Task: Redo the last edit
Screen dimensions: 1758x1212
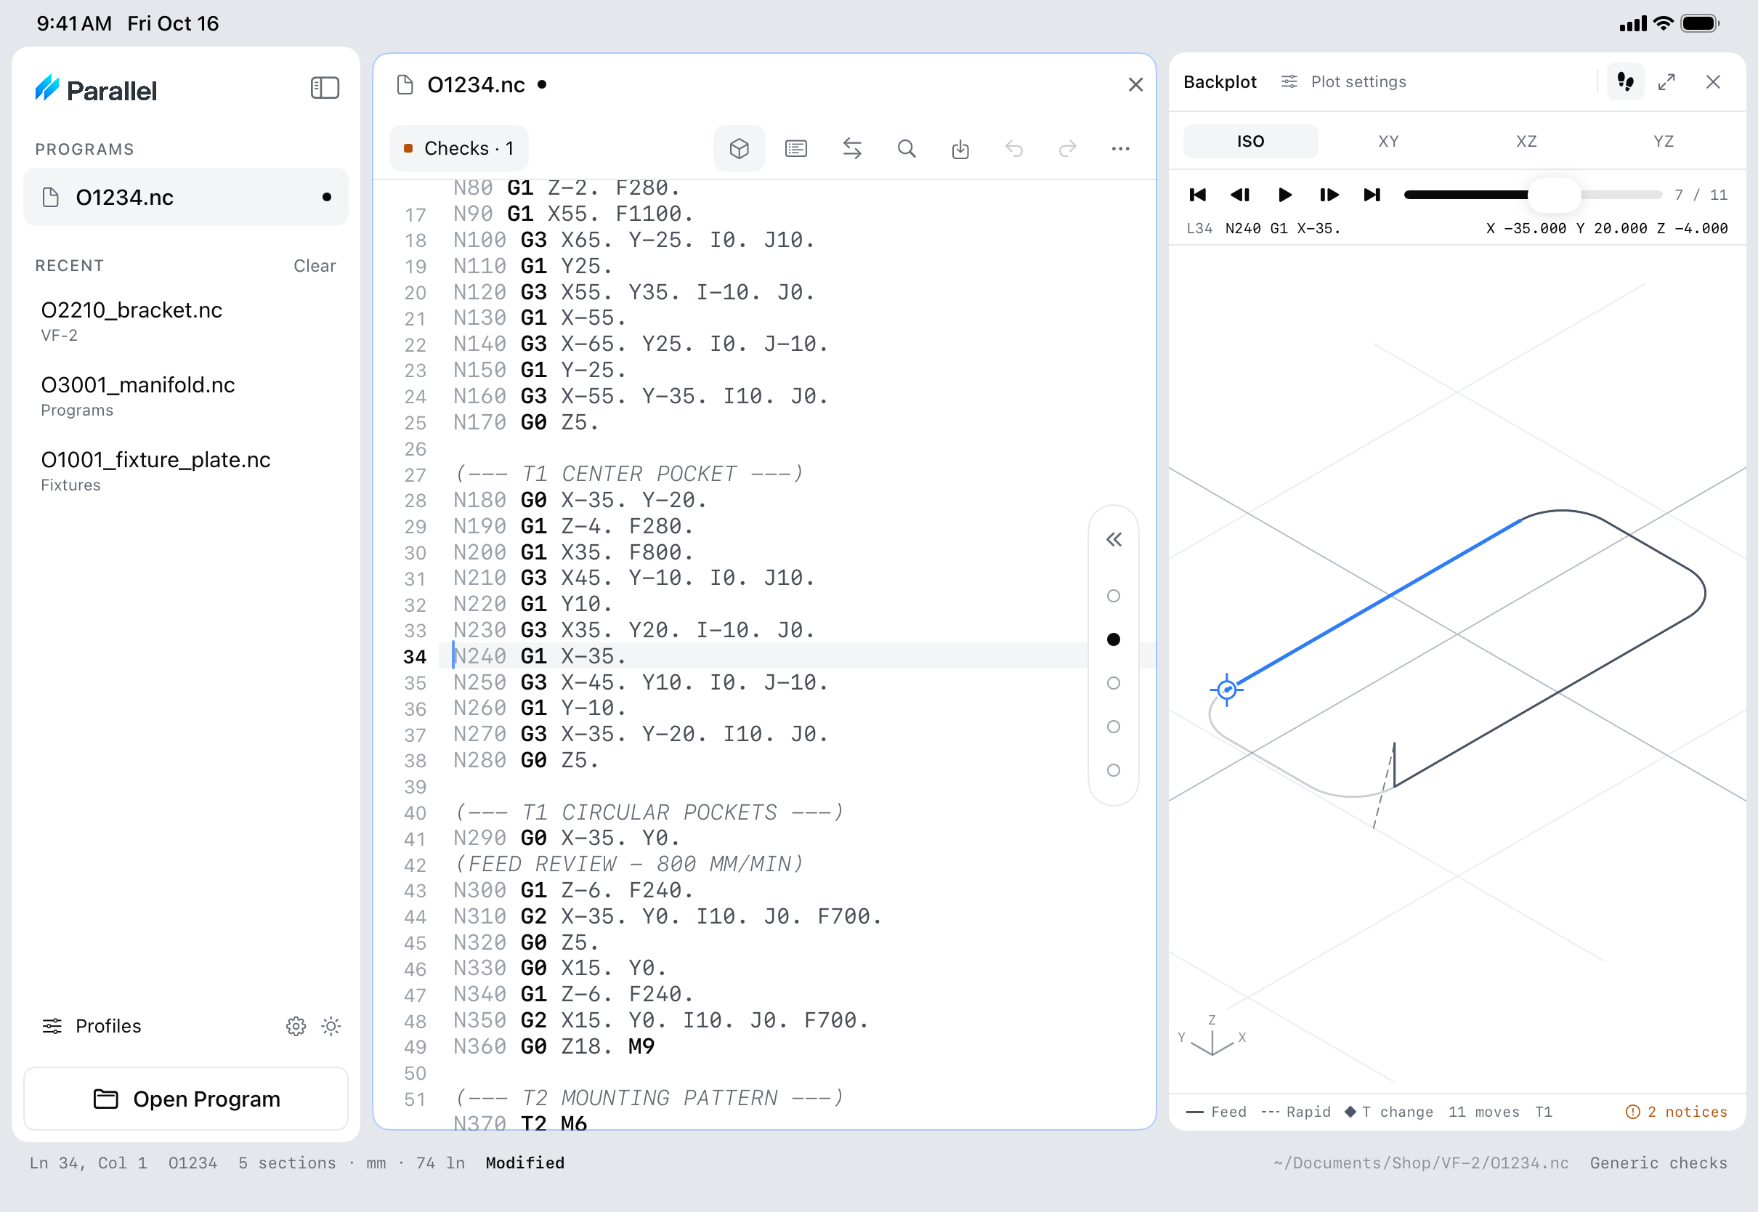Action: [1067, 148]
